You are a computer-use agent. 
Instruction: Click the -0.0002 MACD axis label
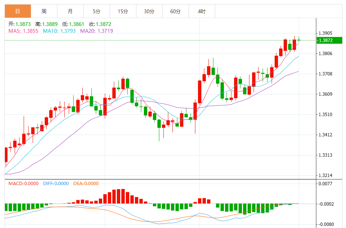pyautogui.click(x=326, y=204)
